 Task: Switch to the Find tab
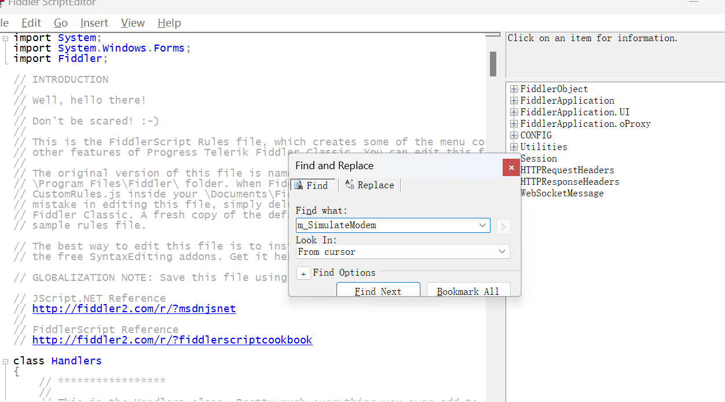coord(312,185)
